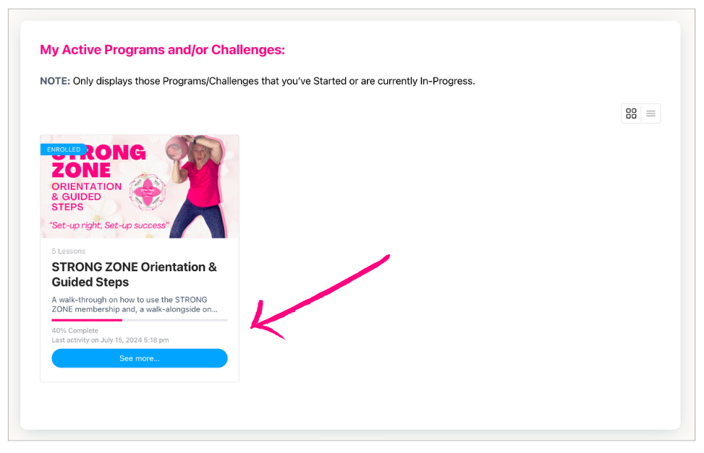The image size is (704, 453).
Task: Open STRONG ZONE Orientation & Guided Steps title
Action: point(134,275)
